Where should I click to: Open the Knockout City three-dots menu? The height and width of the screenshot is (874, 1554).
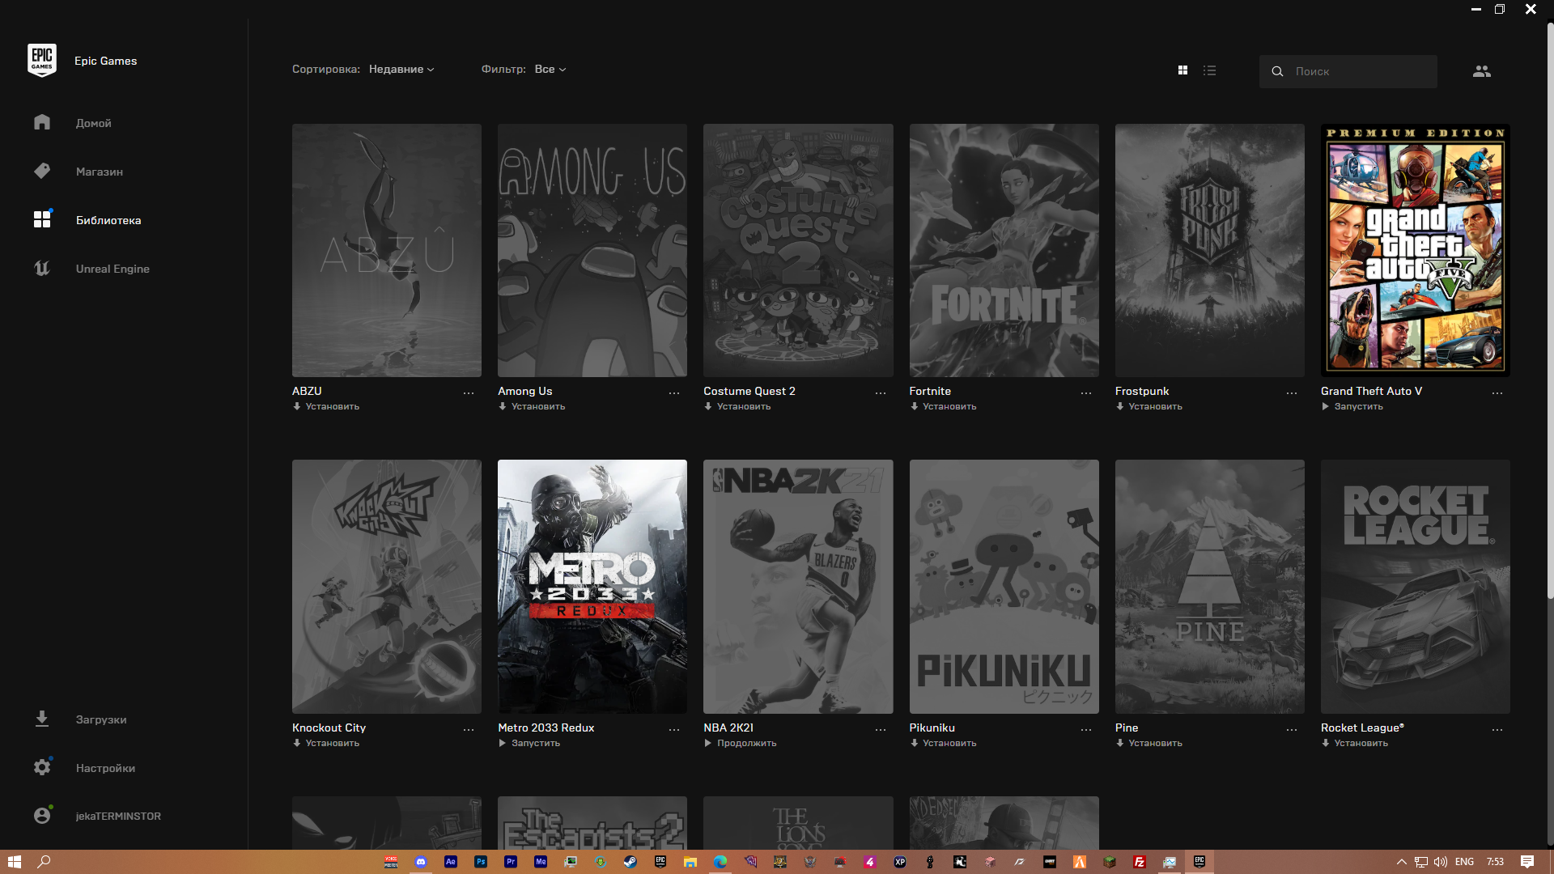coord(469,730)
